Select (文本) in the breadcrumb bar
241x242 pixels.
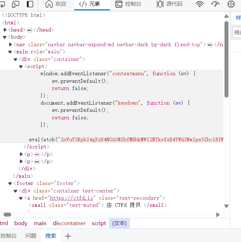119,223
